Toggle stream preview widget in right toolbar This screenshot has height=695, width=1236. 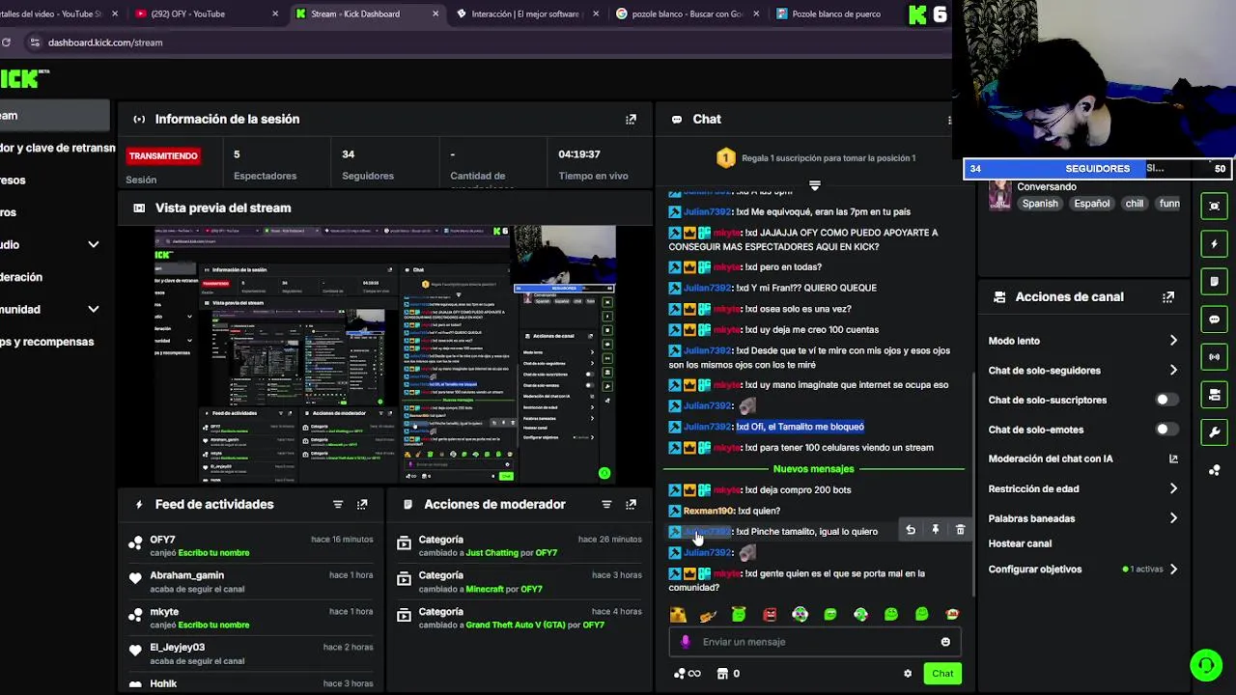[1215, 206]
